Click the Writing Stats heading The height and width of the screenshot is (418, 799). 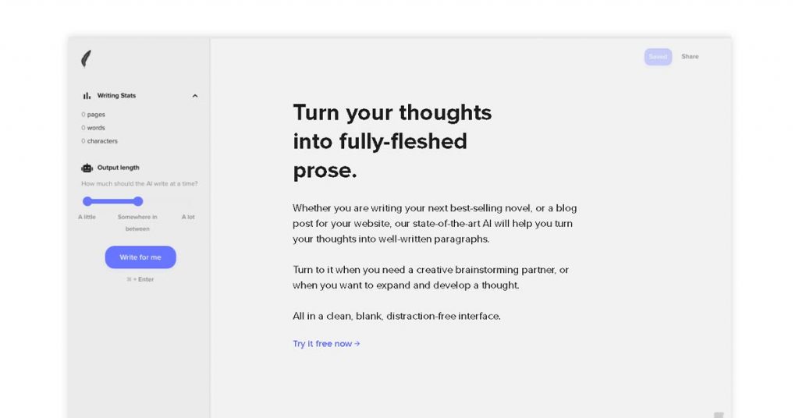(117, 96)
